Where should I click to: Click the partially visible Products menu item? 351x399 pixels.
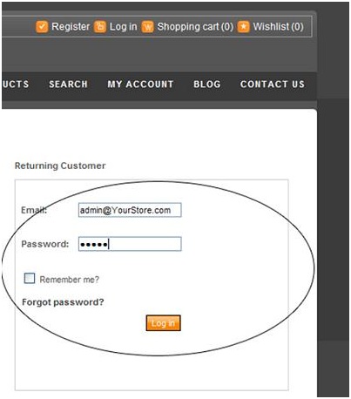tap(16, 85)
